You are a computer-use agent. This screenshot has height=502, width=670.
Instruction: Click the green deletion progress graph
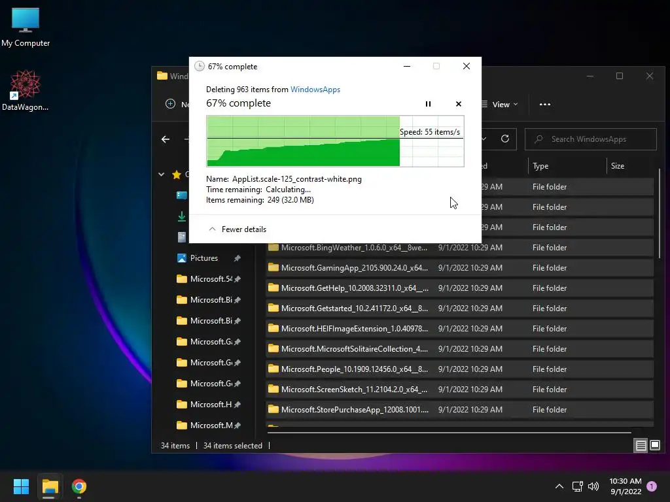coord(335,141)
